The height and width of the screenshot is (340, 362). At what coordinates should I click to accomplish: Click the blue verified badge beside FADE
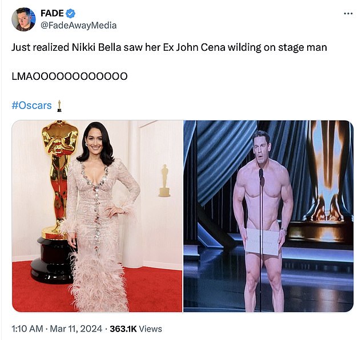(70, 13)
